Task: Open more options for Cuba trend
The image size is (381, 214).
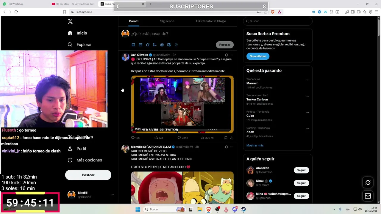Action: click(307, 113)
